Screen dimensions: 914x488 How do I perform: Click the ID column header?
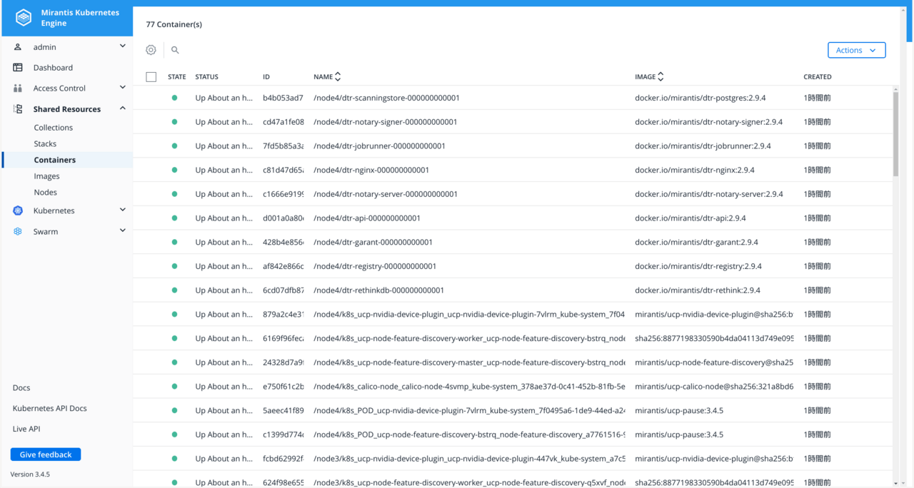(266, 77)
